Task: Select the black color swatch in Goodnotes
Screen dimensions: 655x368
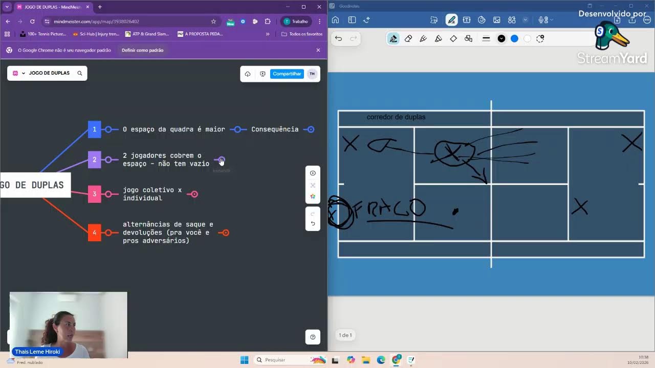Action: [501, 39]
